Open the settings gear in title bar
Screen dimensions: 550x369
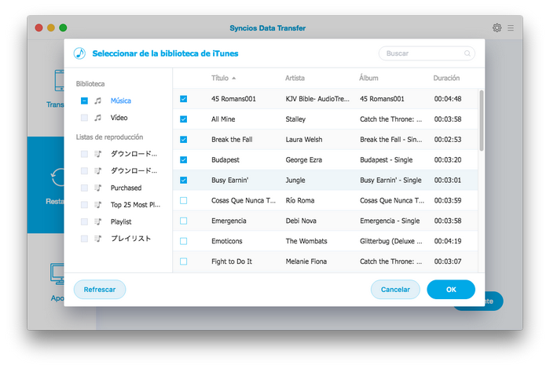pos(497,27)
